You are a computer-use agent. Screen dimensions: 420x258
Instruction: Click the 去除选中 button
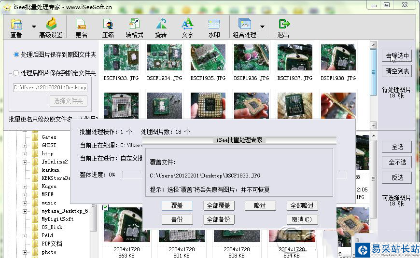click(x=397, y=55)
